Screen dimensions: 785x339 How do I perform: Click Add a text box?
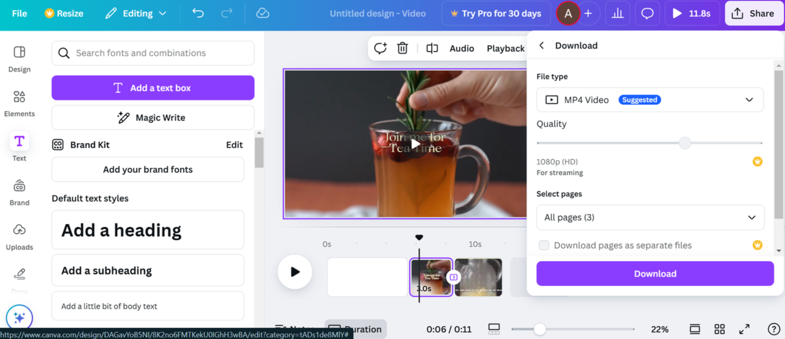tap(153, 88)
